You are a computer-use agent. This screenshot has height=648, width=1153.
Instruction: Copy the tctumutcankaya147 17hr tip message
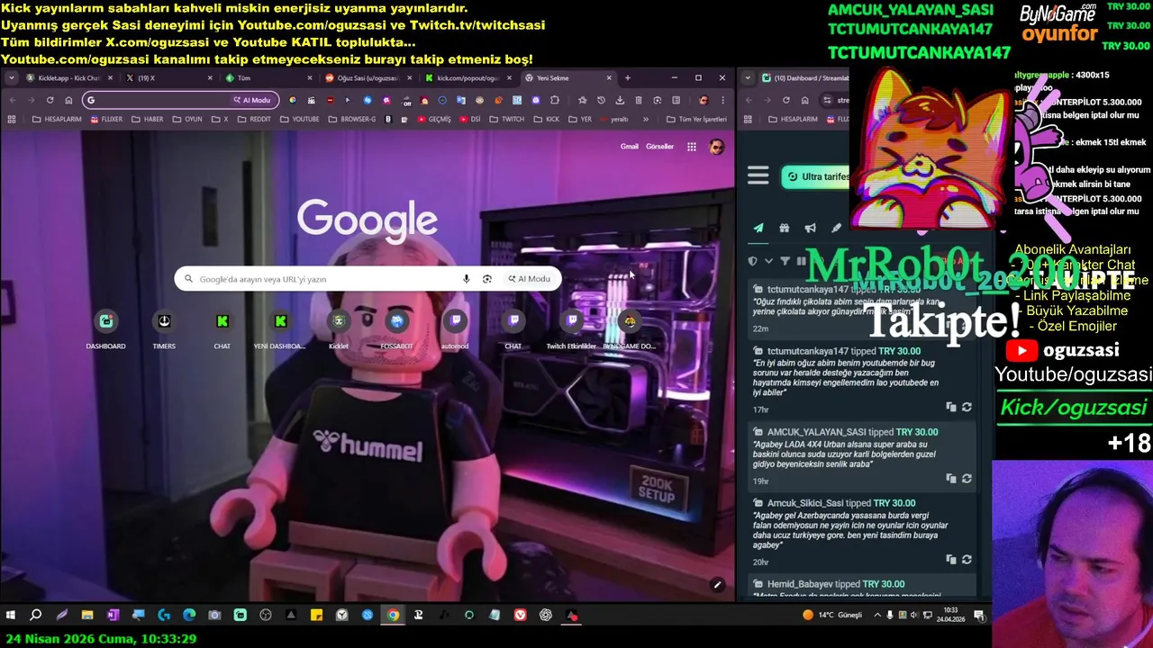click(x=951, y=407)
